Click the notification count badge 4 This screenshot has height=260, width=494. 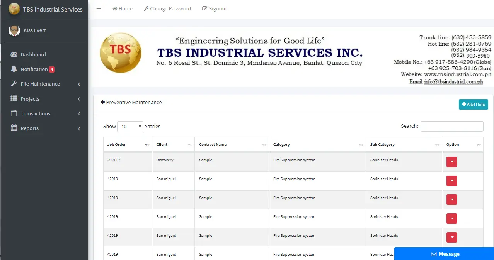pyautogui.click(x=52, y=69)
